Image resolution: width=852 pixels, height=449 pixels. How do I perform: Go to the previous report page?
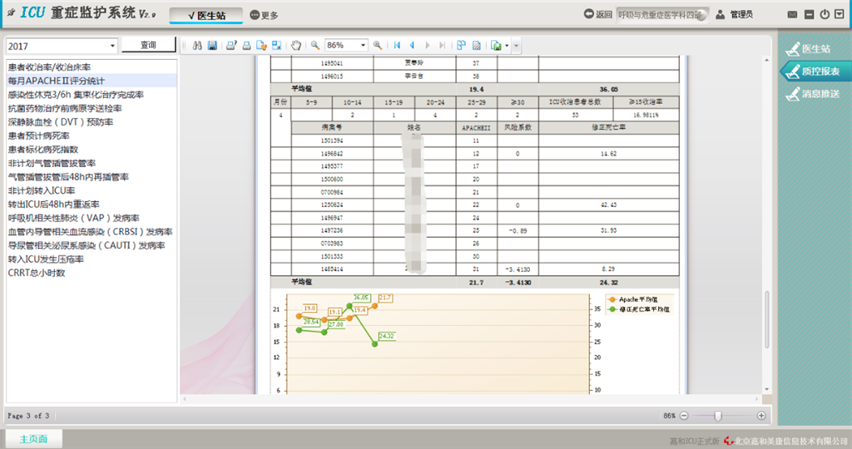pyautogui.click(x=413, y=45)
